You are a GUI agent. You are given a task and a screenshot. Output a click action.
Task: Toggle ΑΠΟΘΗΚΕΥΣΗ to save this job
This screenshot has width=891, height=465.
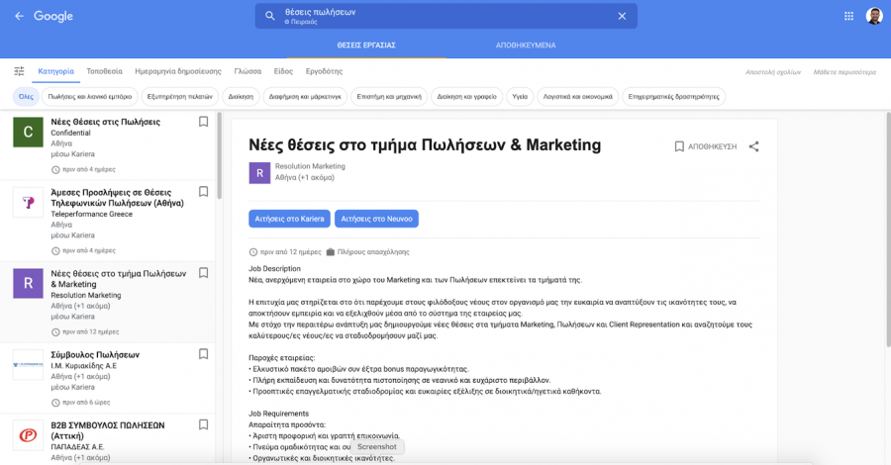click(x=705, y=146)
